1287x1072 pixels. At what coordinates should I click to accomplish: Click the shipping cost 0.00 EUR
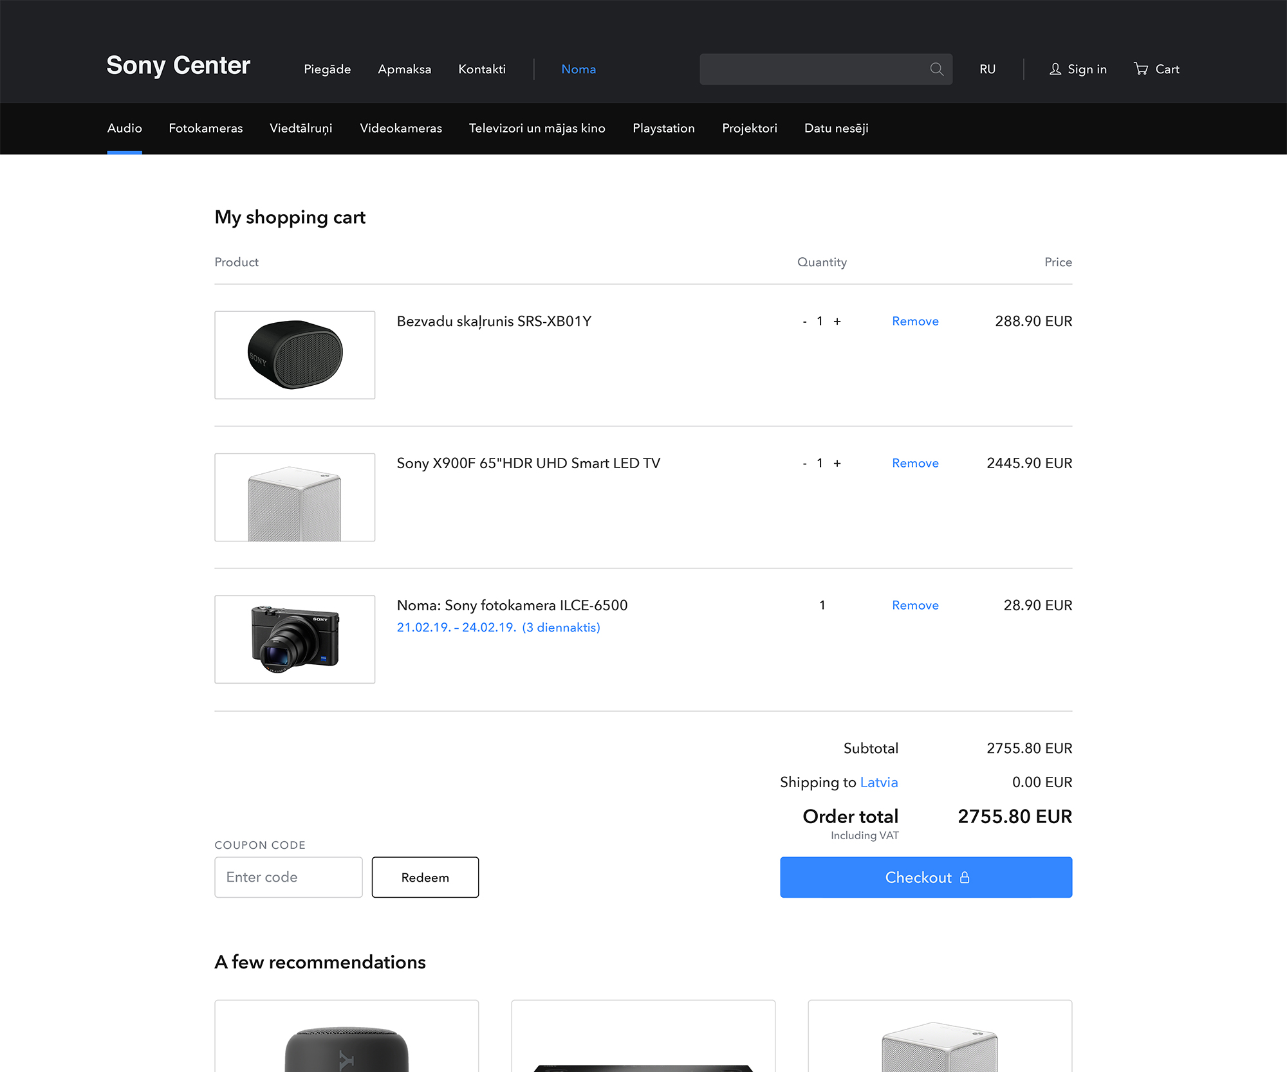tap(1042, 782)
